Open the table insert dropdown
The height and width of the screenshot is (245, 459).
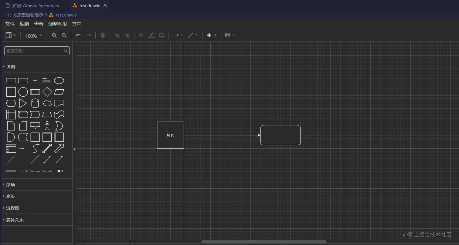pyautogui.click(x=230, y=35)
